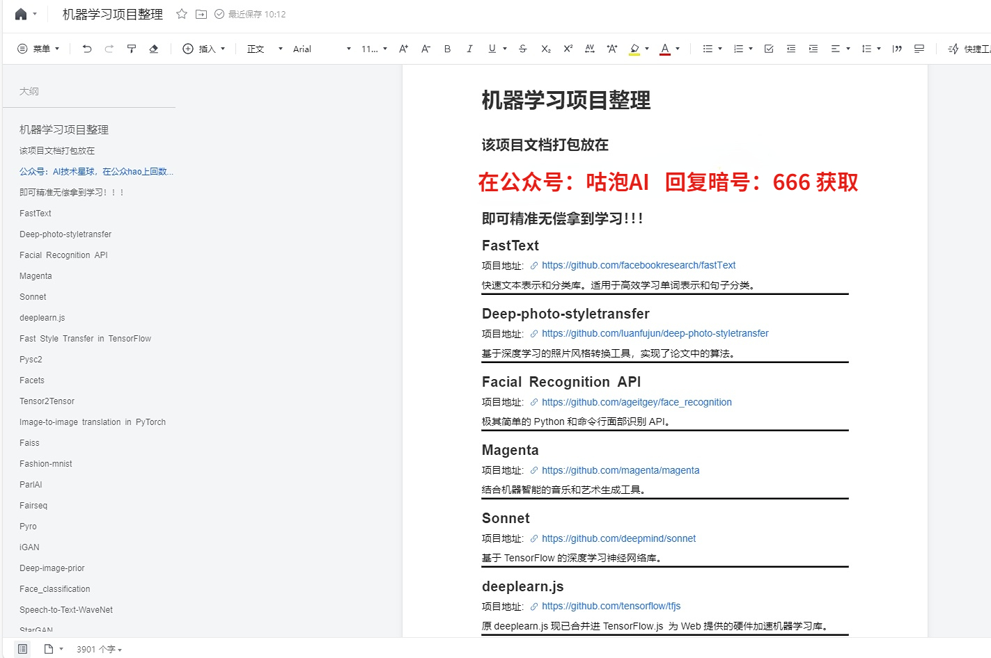Increase paragraph indent
This screenshot has width=991, height=658.
coord(813,49)
